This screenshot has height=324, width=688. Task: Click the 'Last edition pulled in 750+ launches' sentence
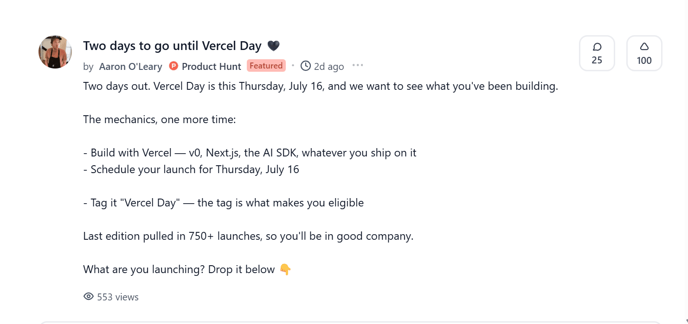(248, 236)
